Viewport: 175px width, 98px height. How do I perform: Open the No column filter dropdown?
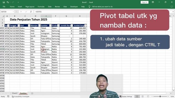pos(8,26)
